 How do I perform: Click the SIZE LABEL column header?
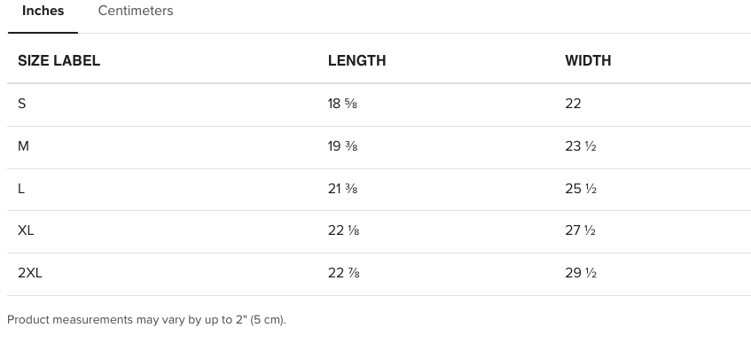tap(59, 61)
